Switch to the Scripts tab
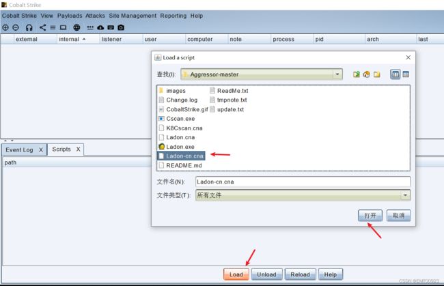The height and width of the screenshot is (286, 444). tap(61, 149)
